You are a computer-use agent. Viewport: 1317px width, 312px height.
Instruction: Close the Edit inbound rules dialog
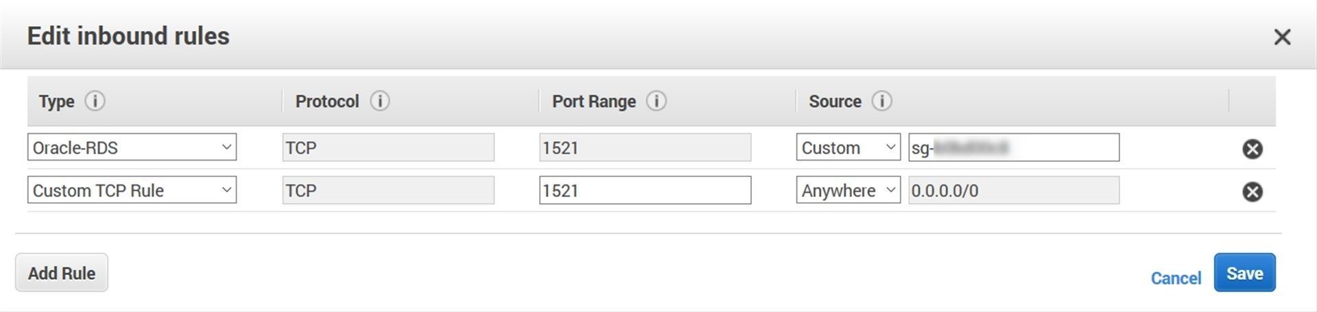[x=1282, y=37]
